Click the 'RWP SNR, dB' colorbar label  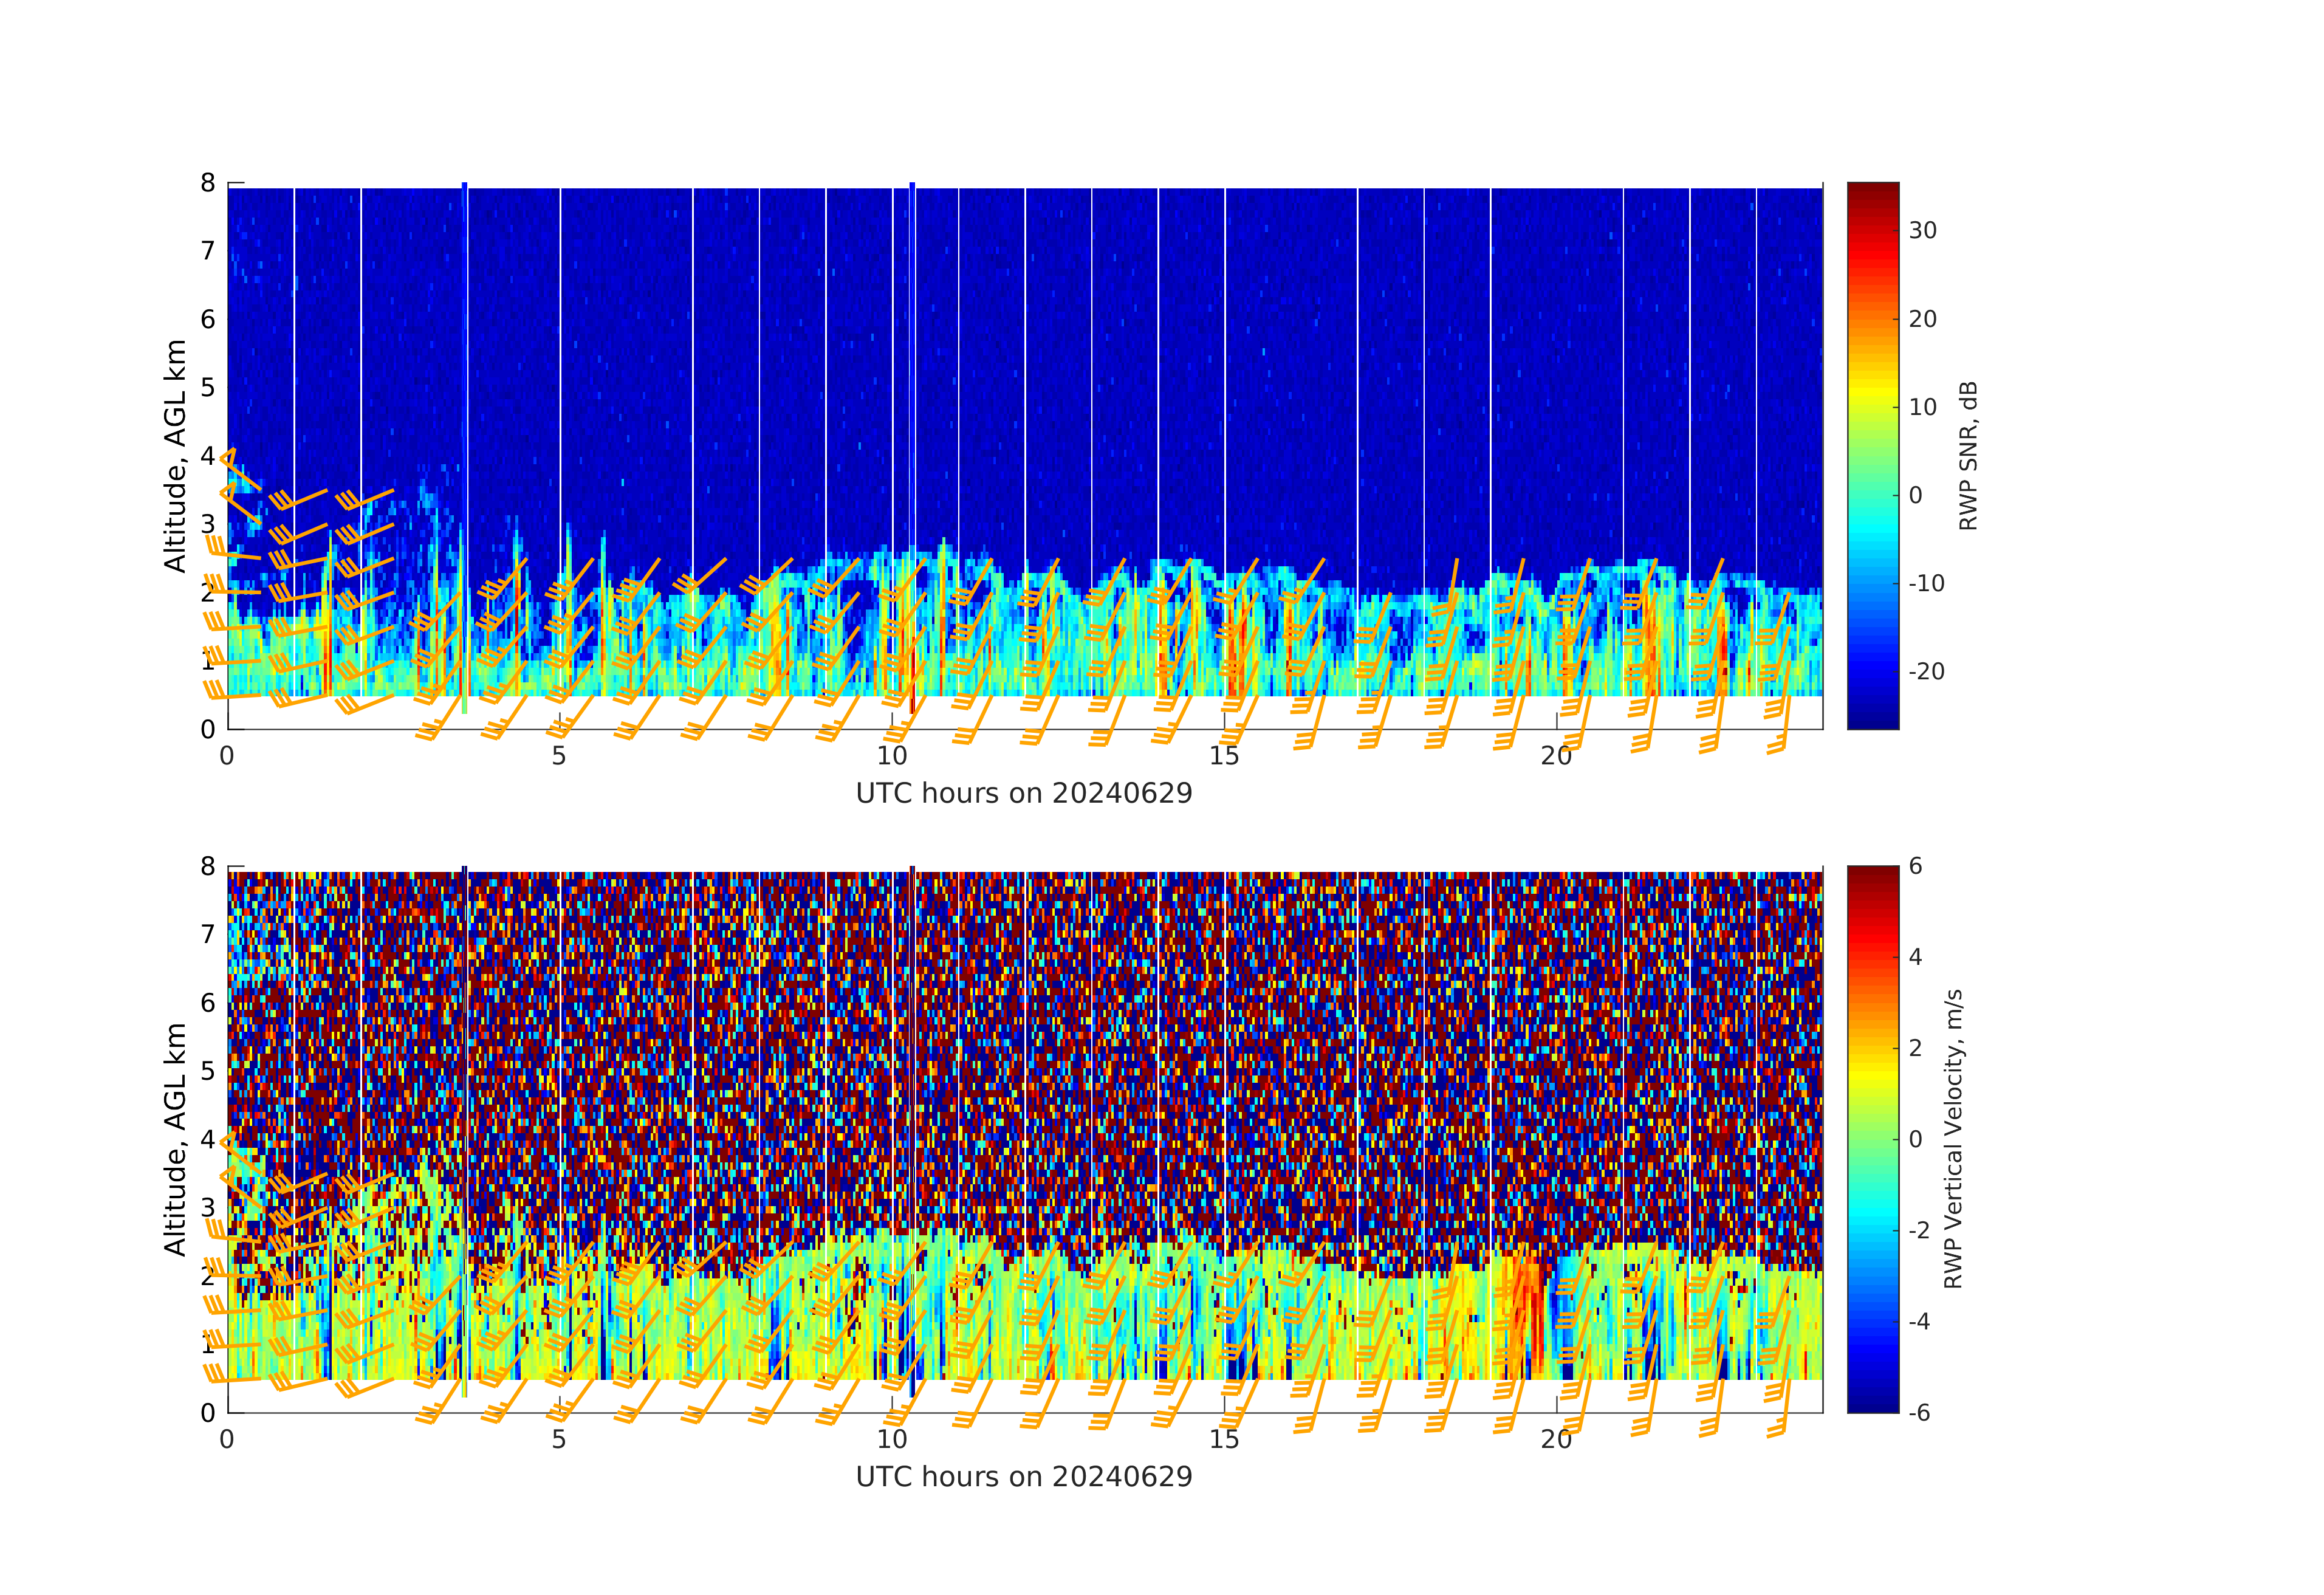coord(1968,455)
